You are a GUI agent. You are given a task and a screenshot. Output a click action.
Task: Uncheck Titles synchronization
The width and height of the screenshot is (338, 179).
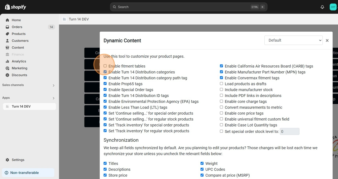pos(105,163)
